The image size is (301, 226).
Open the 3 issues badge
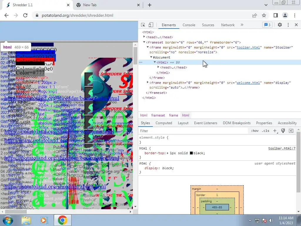[267, 25]
